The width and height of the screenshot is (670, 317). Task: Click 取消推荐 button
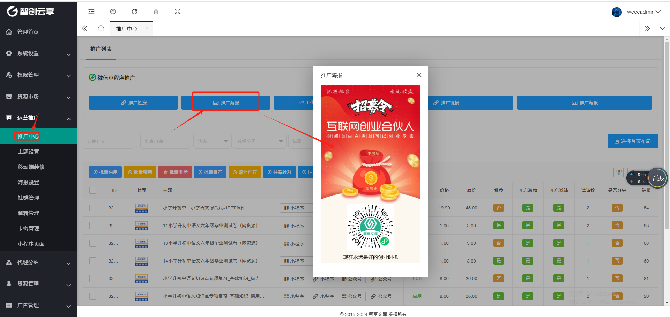(x=245, y=172)
